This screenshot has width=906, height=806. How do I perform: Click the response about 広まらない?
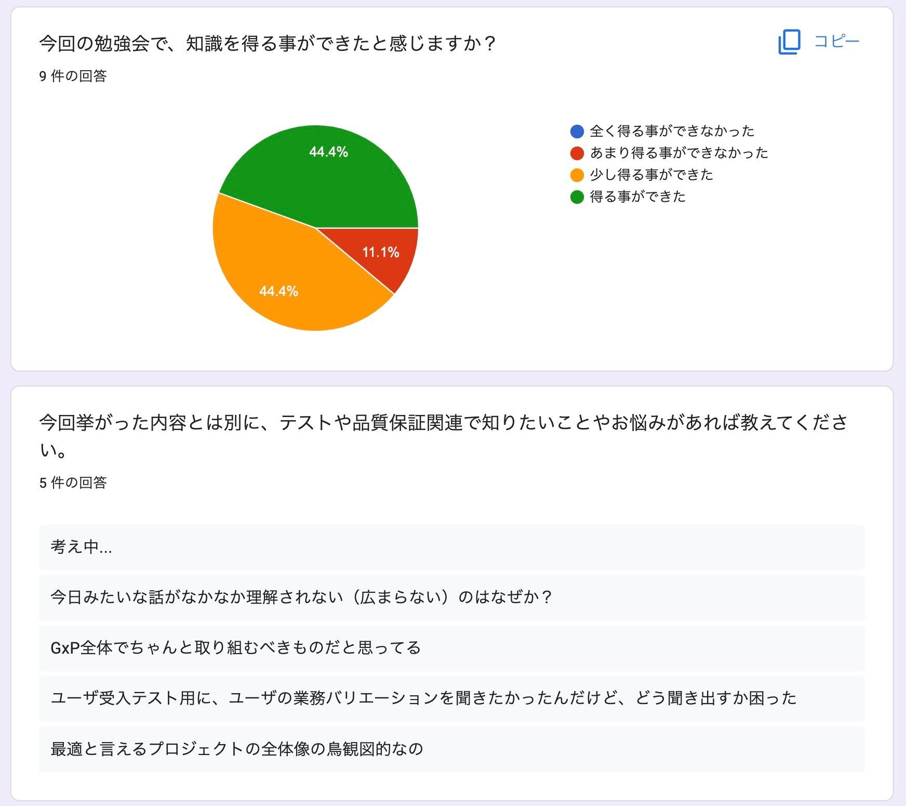[451, 597]
